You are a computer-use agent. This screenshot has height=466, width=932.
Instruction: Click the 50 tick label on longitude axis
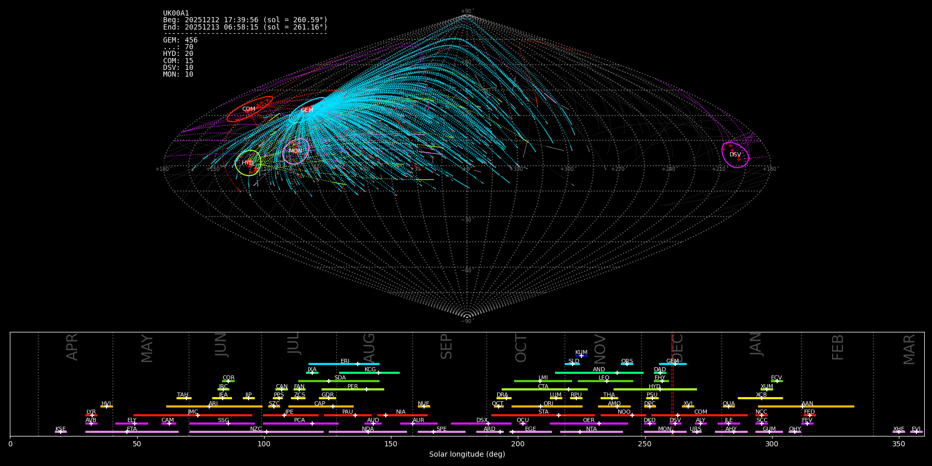click(x=137, y=444)
